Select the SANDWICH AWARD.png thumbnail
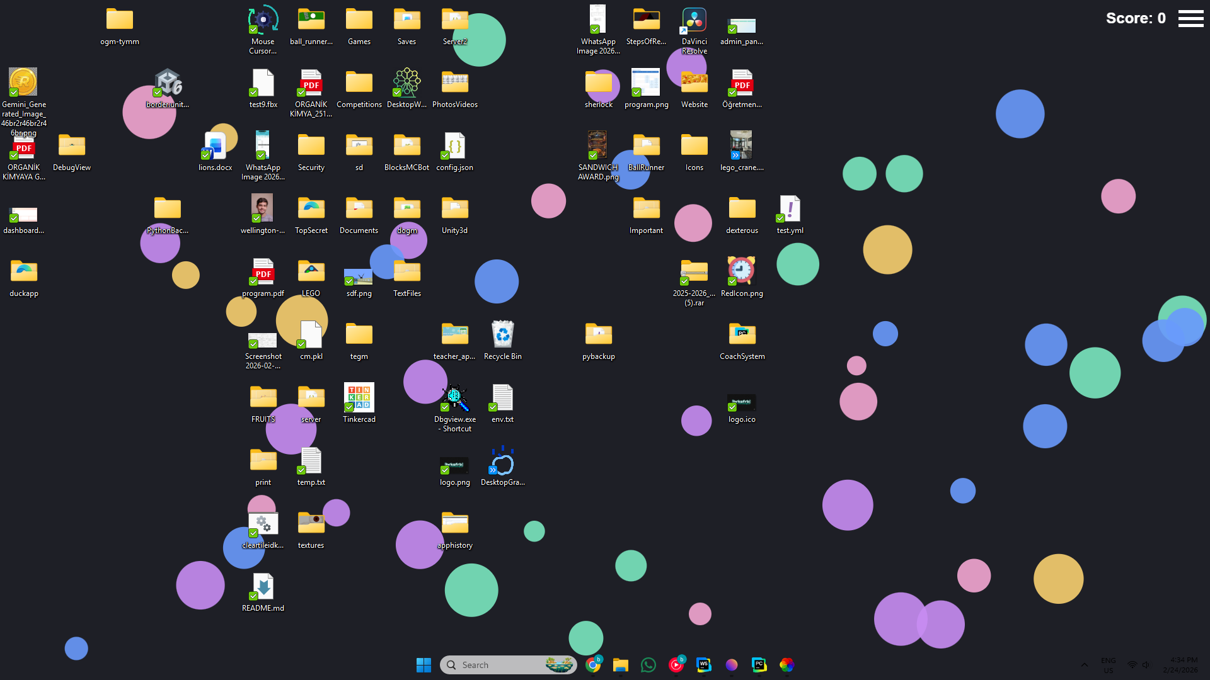The width and height of the screenshot is (1210, 680). tap(597, 145)
